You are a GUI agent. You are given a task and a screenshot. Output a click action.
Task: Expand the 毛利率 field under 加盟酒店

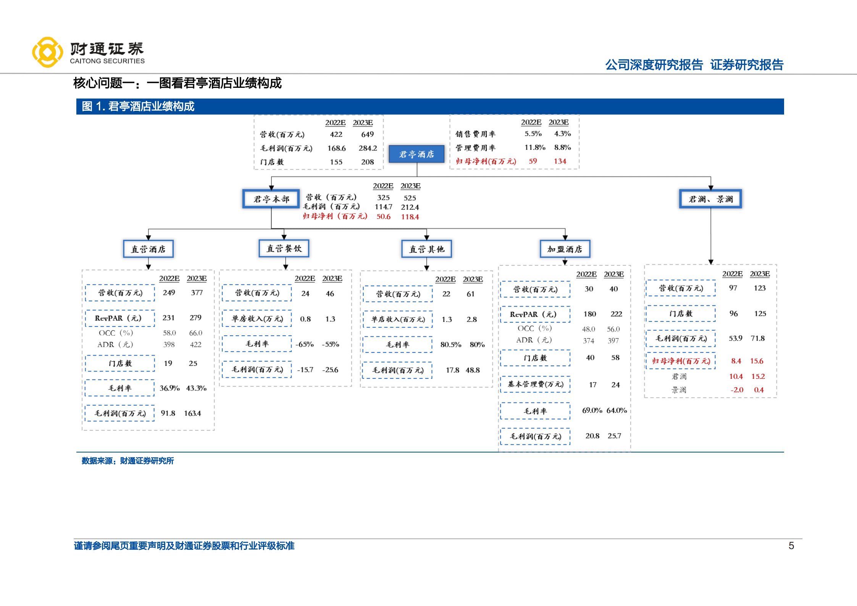click(x=535, y=411)
